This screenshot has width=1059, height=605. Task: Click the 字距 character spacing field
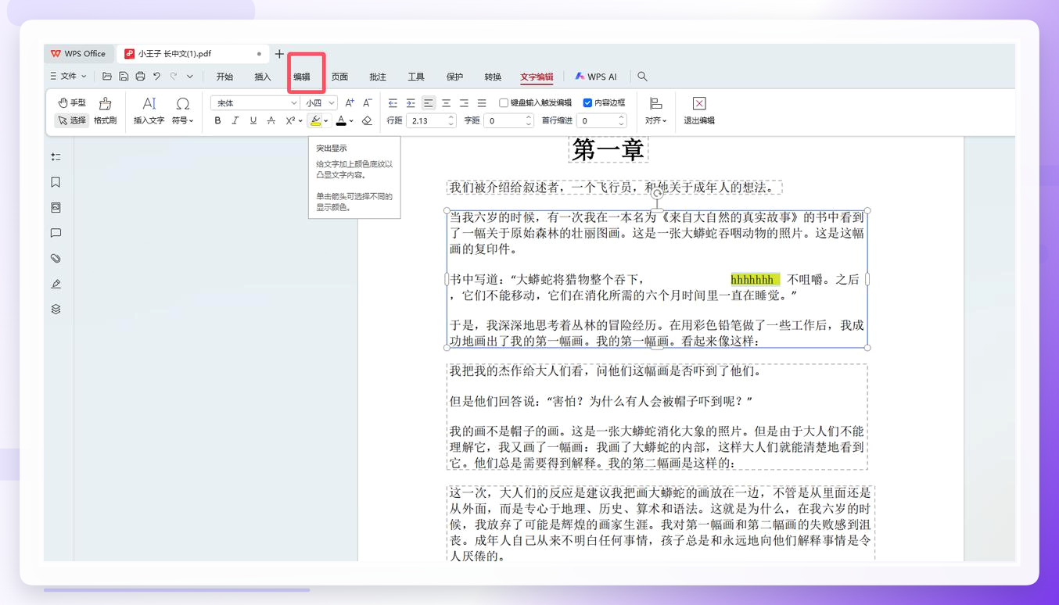pos(508,120)
